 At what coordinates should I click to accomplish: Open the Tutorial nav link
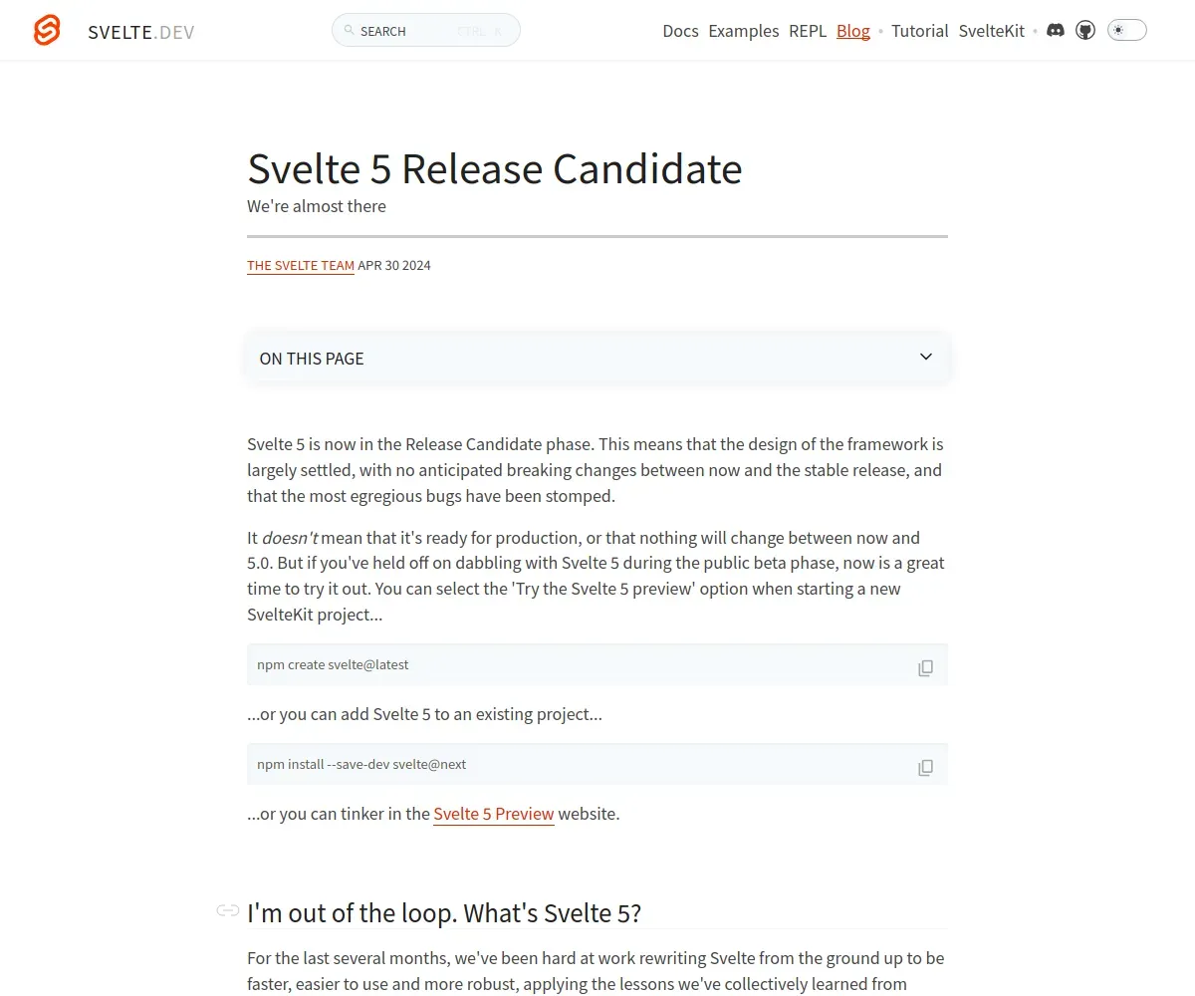(x=919, y=31)
